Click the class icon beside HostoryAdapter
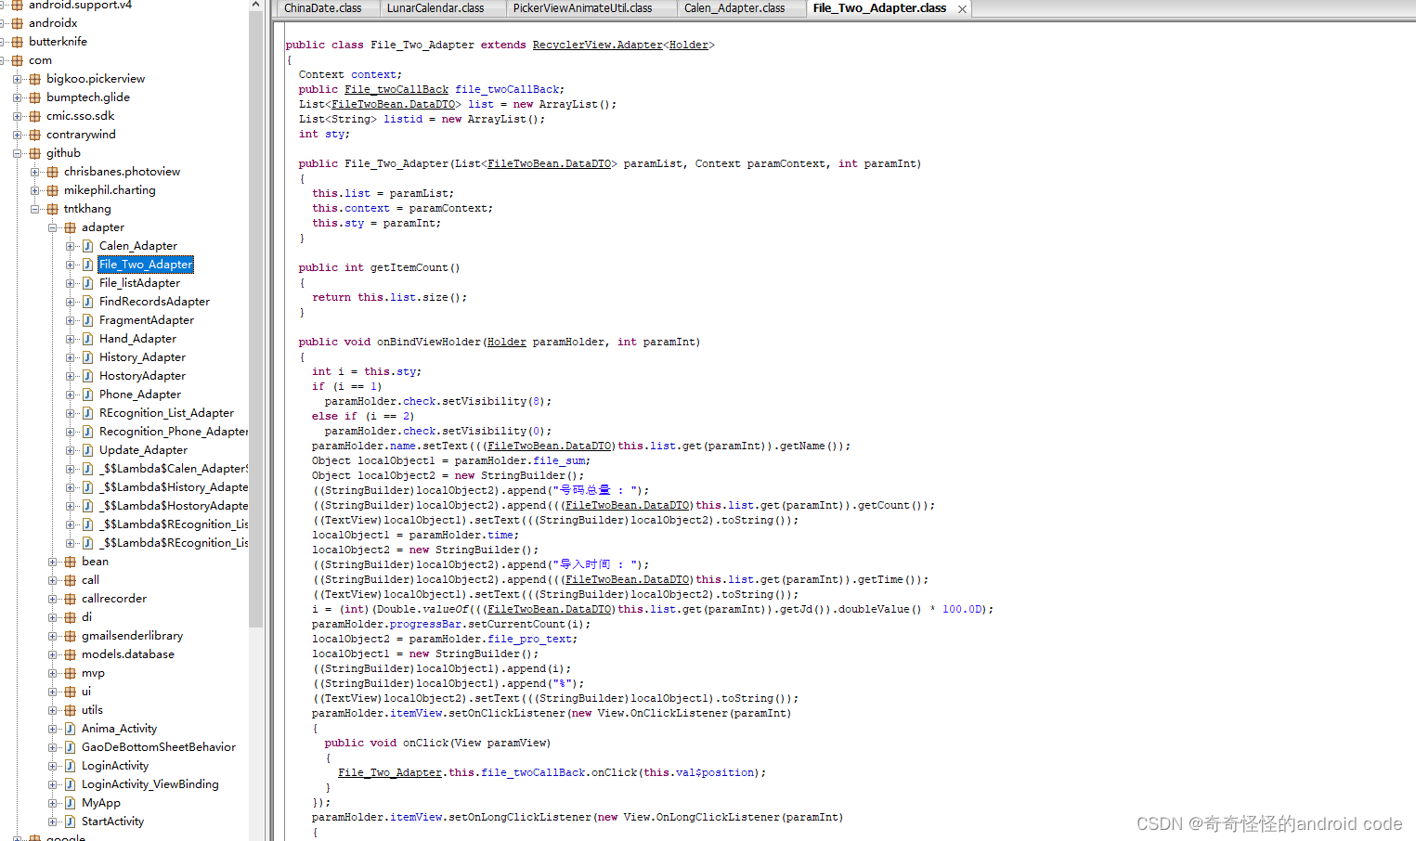Screen dimensions: 1416x841 (87, 376)
